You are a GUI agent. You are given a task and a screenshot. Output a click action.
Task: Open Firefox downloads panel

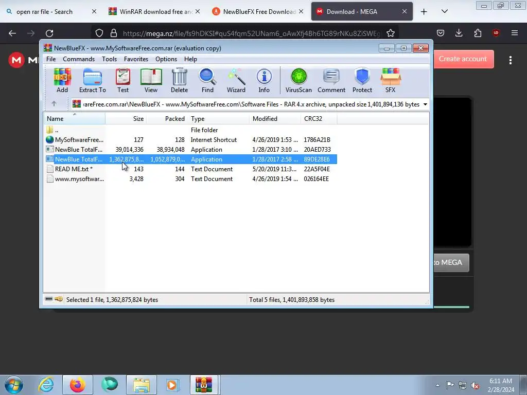[x=459, y=33]
